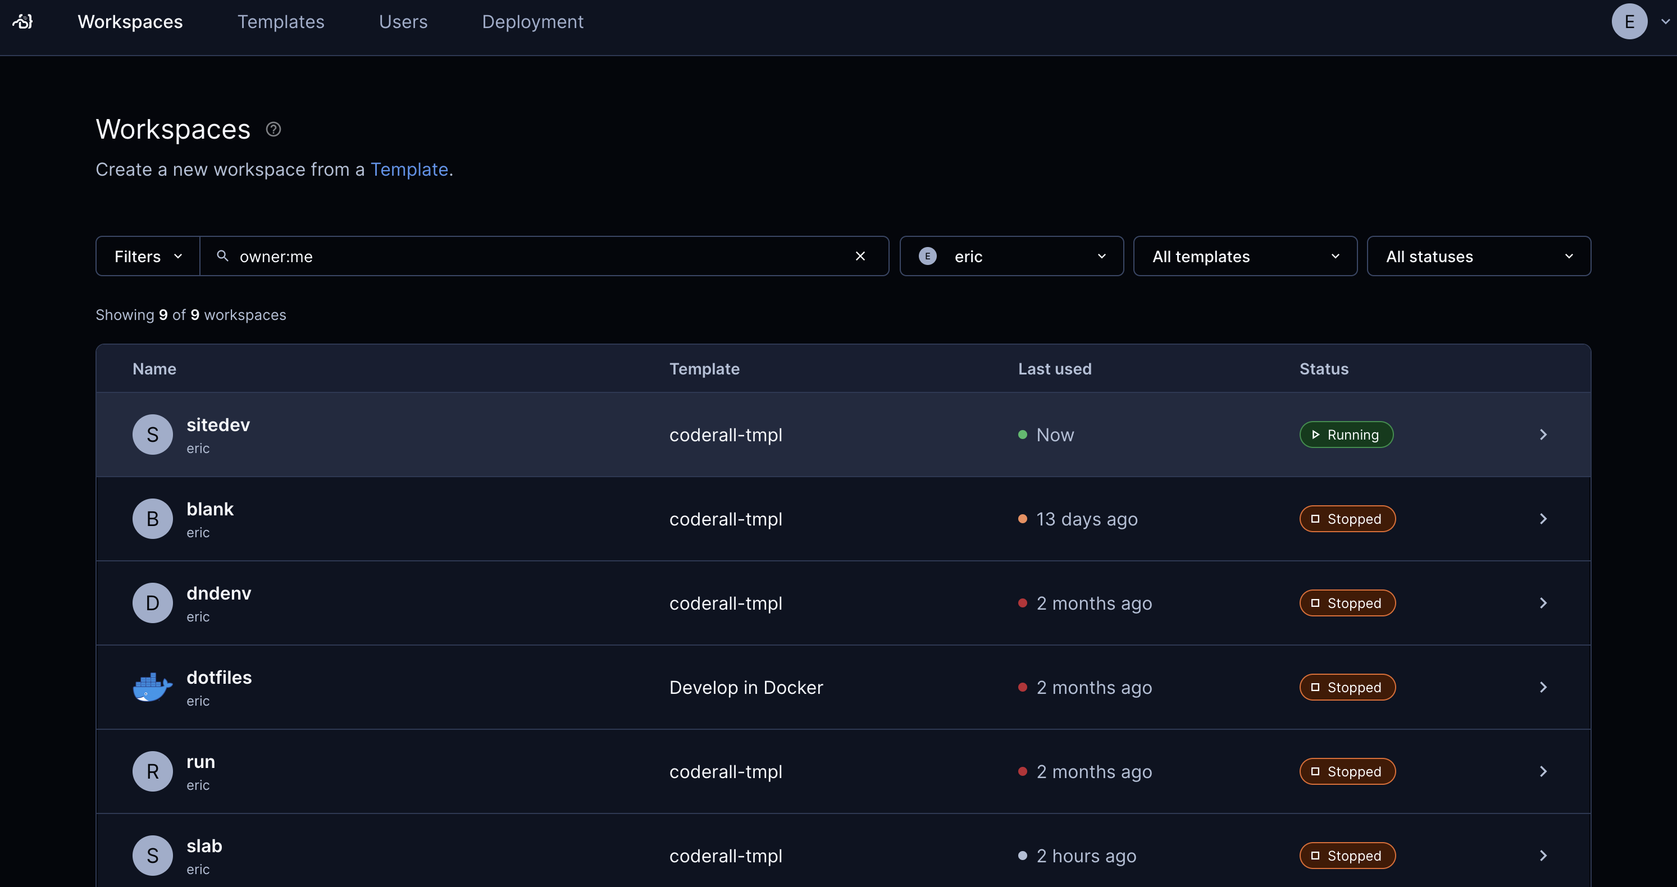Open the Filters dropdown
Image resolution: width=1677 pixels, height=887 pixels.
tap(148, 257)
